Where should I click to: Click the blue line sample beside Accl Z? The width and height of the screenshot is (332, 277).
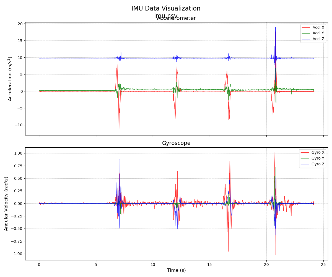tap(306, 39)
